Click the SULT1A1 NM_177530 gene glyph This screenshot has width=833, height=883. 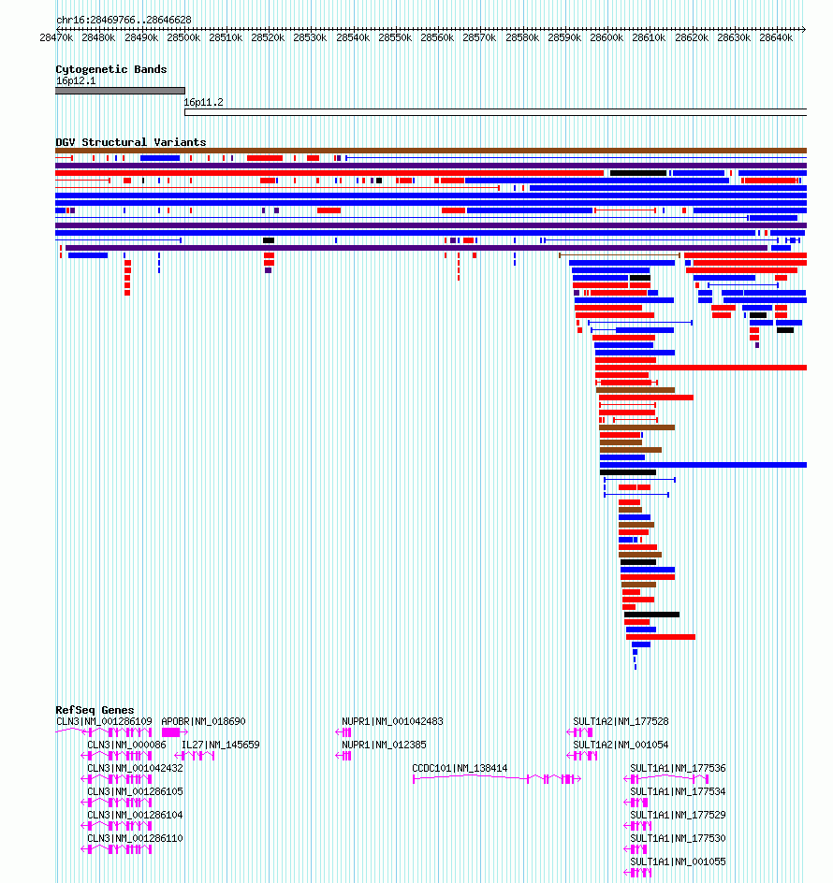point(636,849)
